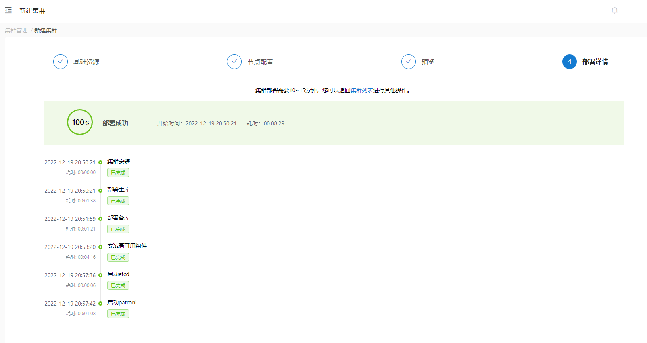The height and width of the screenshot is (343, 647).
Task: Go to the 基础资源 step label
Action: pyautogui.click(x=86, y=62)
